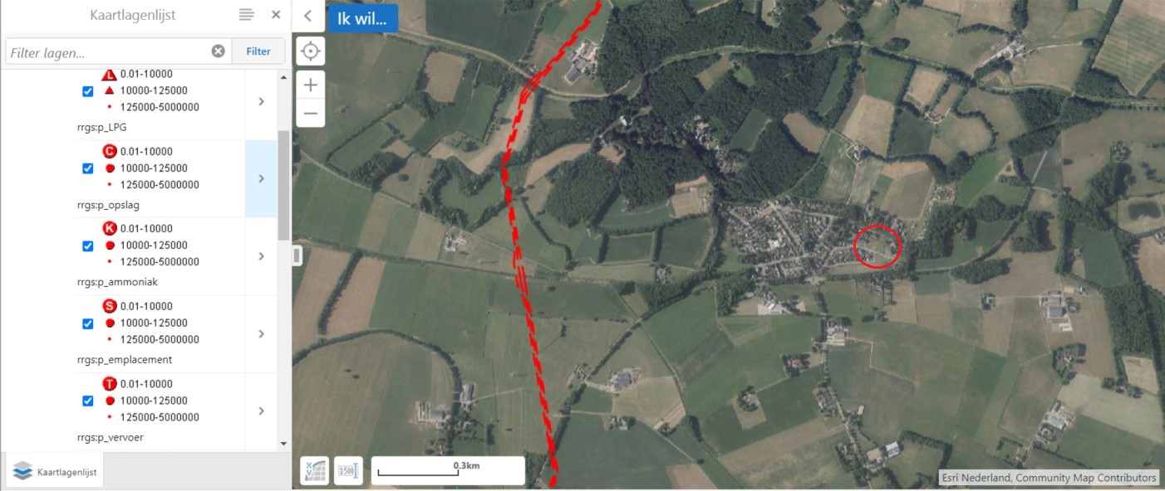Click the Filter button
The height and width of the screenshot is (491, 1165).
(x=258, y=51)
